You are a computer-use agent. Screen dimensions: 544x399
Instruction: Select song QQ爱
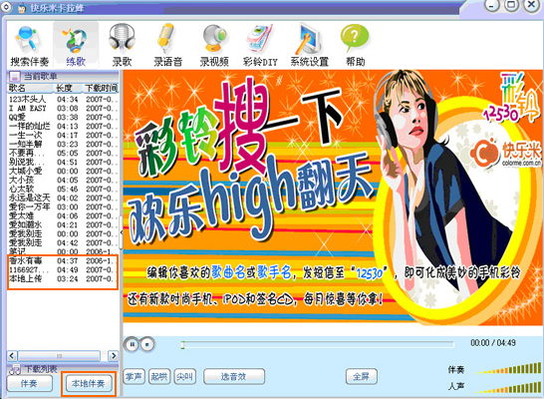point(63,118)
